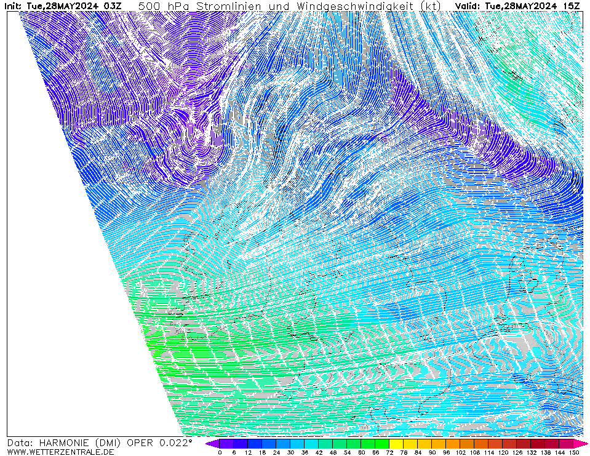Click the 6–12 kt legend color swatch

click(x=241, y=444)
